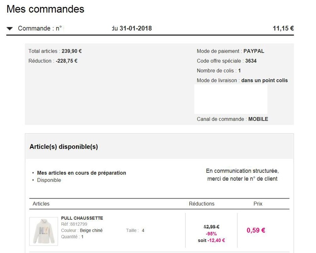Open the Pull Chaussette product thumbnail
The width and height of the screenshot is (316, 253).
44,231
